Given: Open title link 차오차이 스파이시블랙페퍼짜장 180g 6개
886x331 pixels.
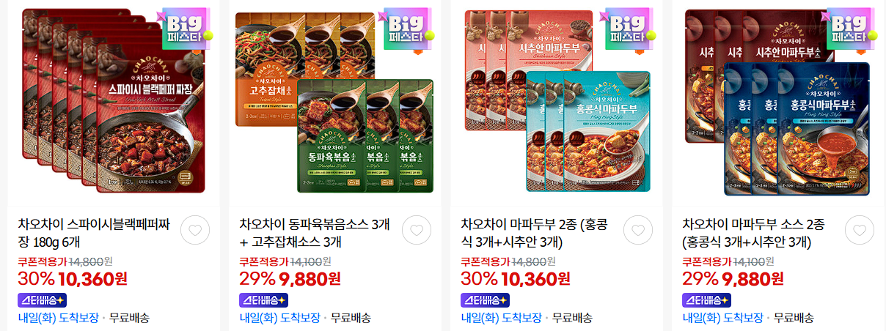Looking at the screenshot, I should pyautogui.click(x=94, y=233).
